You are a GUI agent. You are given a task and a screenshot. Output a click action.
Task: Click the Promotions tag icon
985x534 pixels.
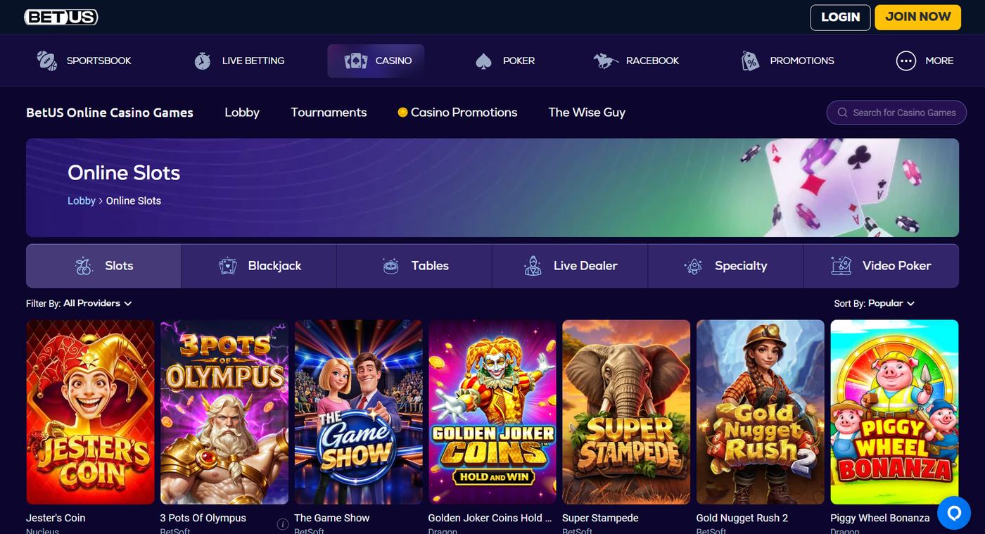click(x=751, y=61)
